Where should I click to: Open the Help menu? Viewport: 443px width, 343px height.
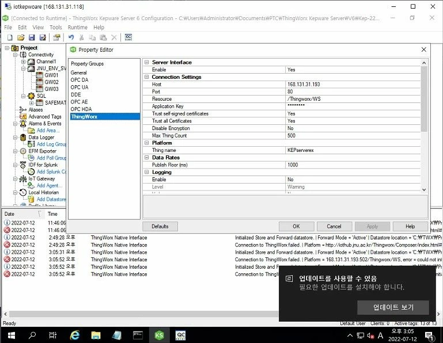pyautogui.click(x=99, y=28)
